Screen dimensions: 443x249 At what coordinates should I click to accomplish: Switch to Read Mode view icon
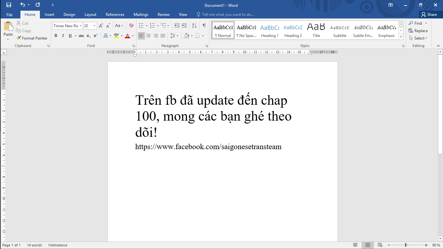click(x=355, y=245)
